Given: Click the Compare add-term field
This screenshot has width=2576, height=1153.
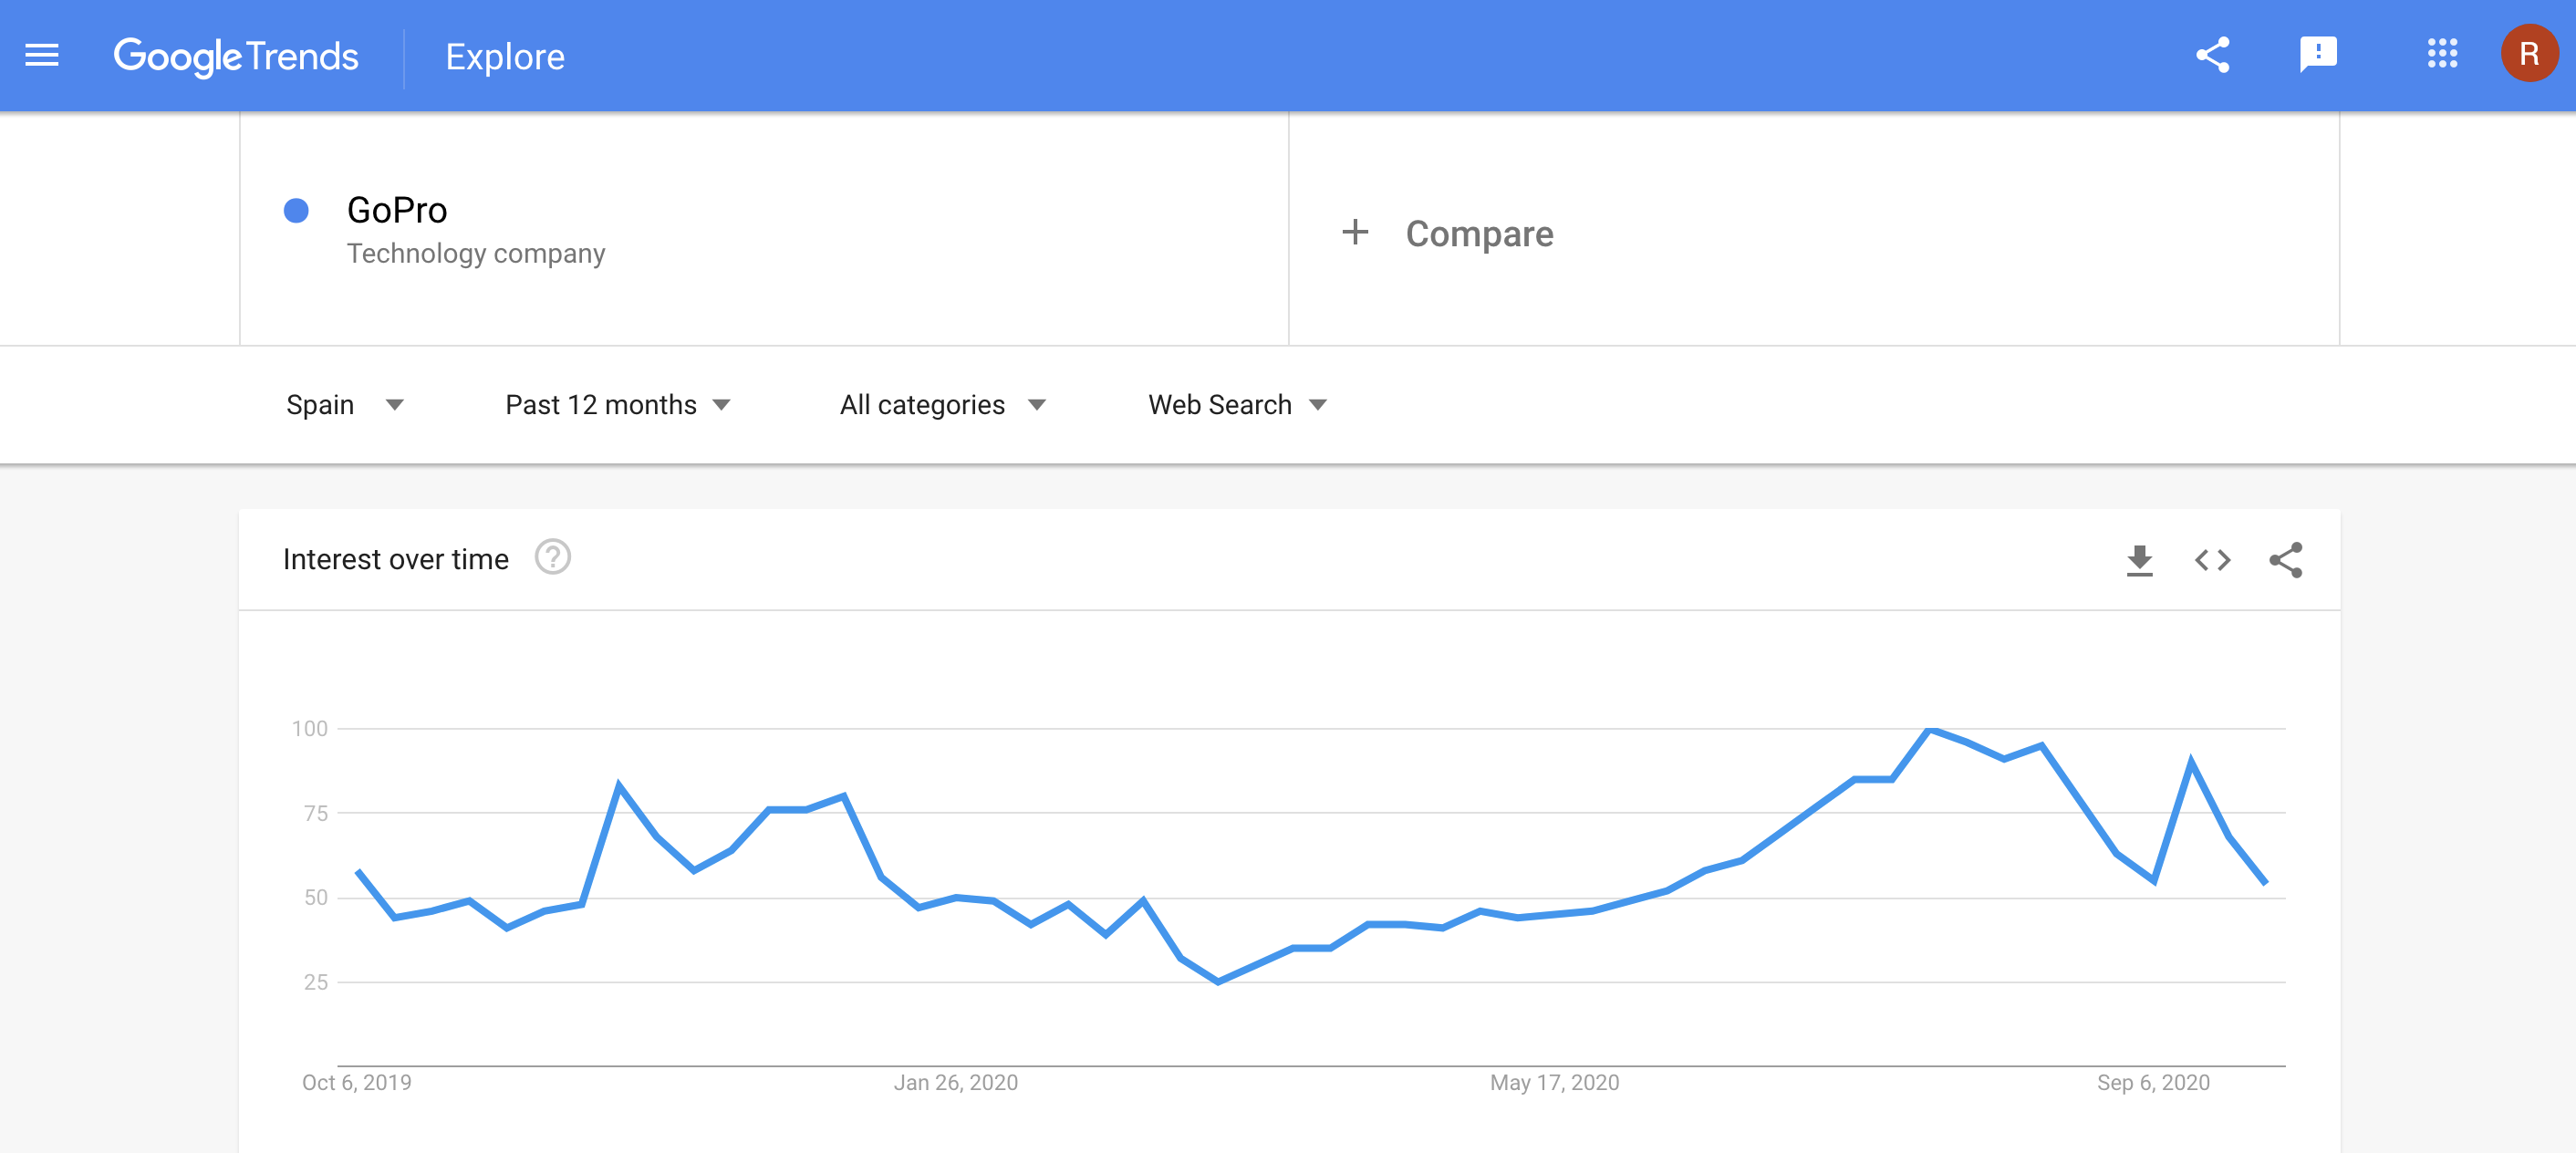Looking at the screenshot, I should click(x=1479, y=234).
